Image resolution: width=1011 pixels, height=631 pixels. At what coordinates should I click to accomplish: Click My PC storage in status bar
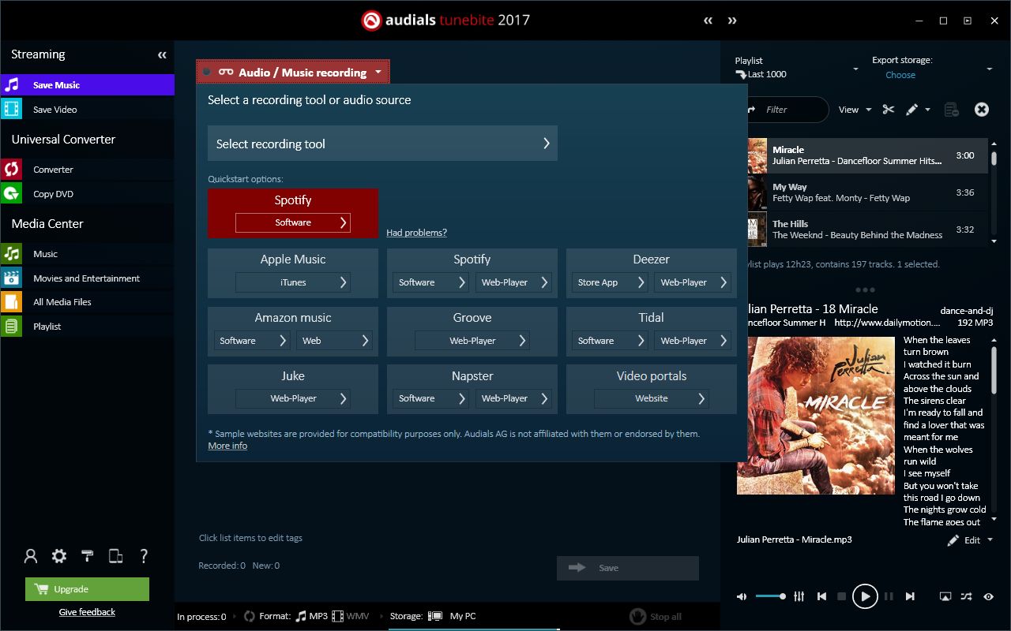(x=453, y=616)
